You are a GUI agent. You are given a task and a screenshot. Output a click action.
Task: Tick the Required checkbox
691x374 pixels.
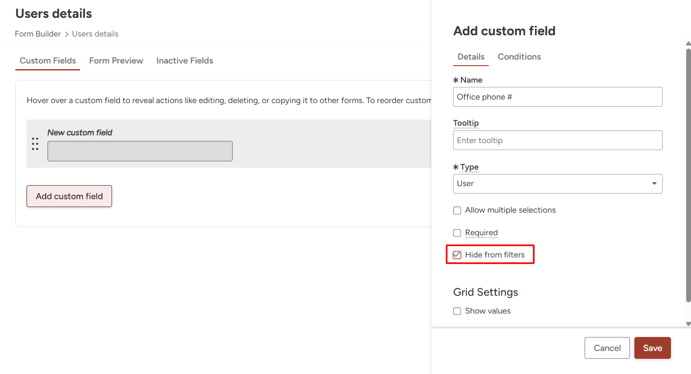point(457,233)
